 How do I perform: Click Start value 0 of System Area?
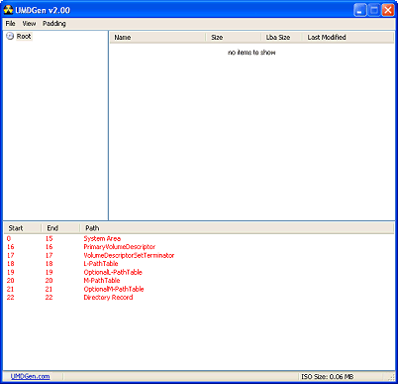point(9,238)
